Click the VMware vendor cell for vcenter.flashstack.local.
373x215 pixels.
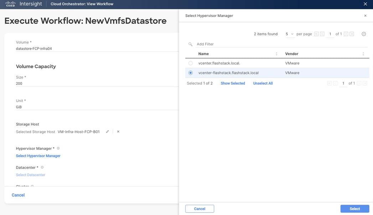click(292, 63)
